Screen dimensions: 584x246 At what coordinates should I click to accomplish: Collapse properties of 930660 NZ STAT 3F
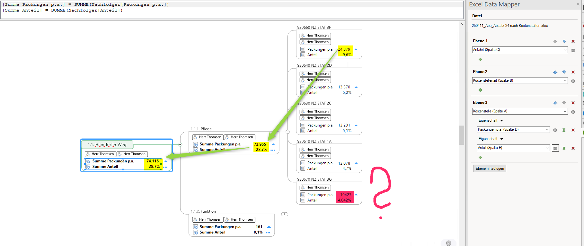(x=356, y=49)
